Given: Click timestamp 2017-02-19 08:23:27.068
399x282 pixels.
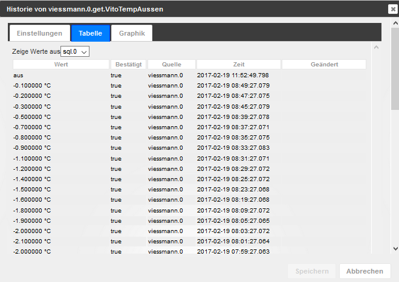Looking at the screenshot, I should click(x=233, y=190).
